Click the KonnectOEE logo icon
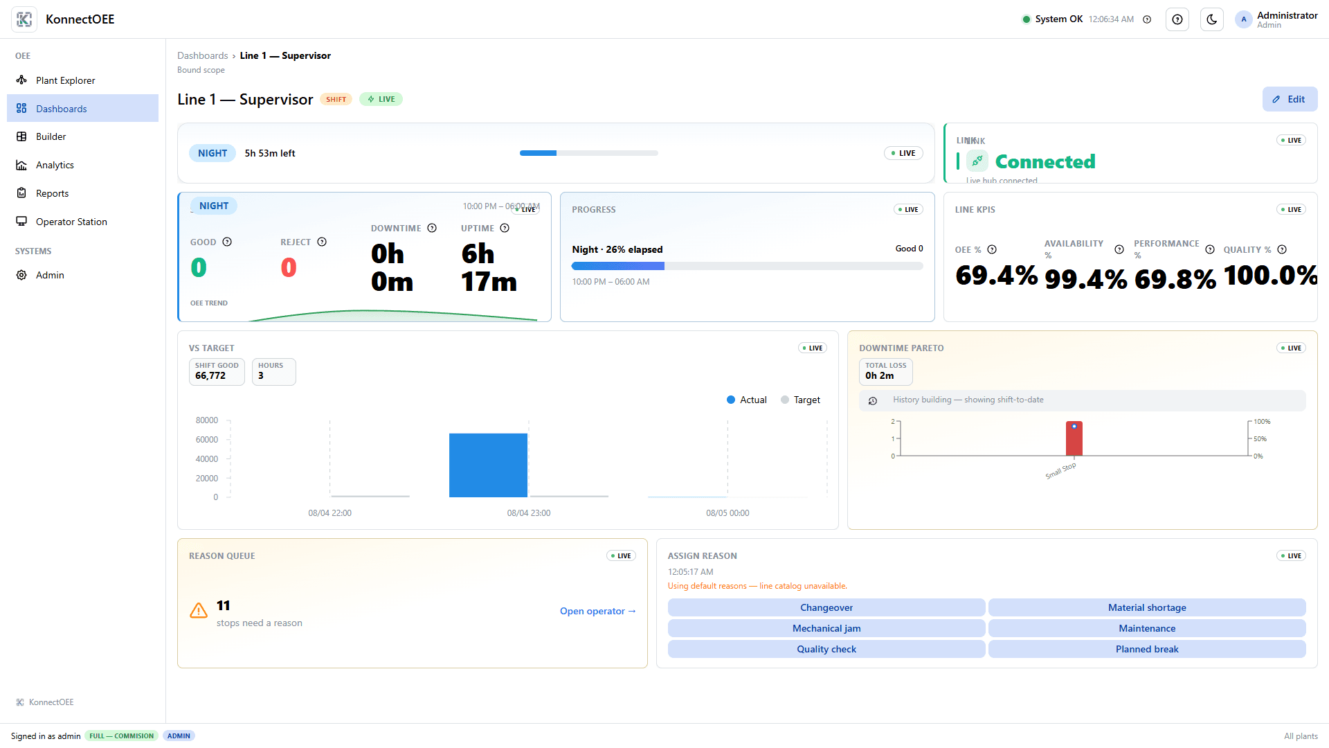This screenshot has width=1329, height=748. [x=24, y=19]
